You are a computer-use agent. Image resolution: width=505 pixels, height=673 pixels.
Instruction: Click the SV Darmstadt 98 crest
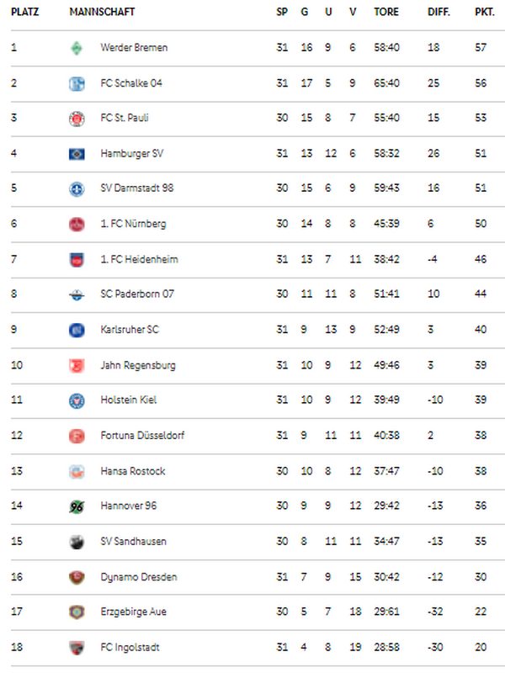pos(77,188)
